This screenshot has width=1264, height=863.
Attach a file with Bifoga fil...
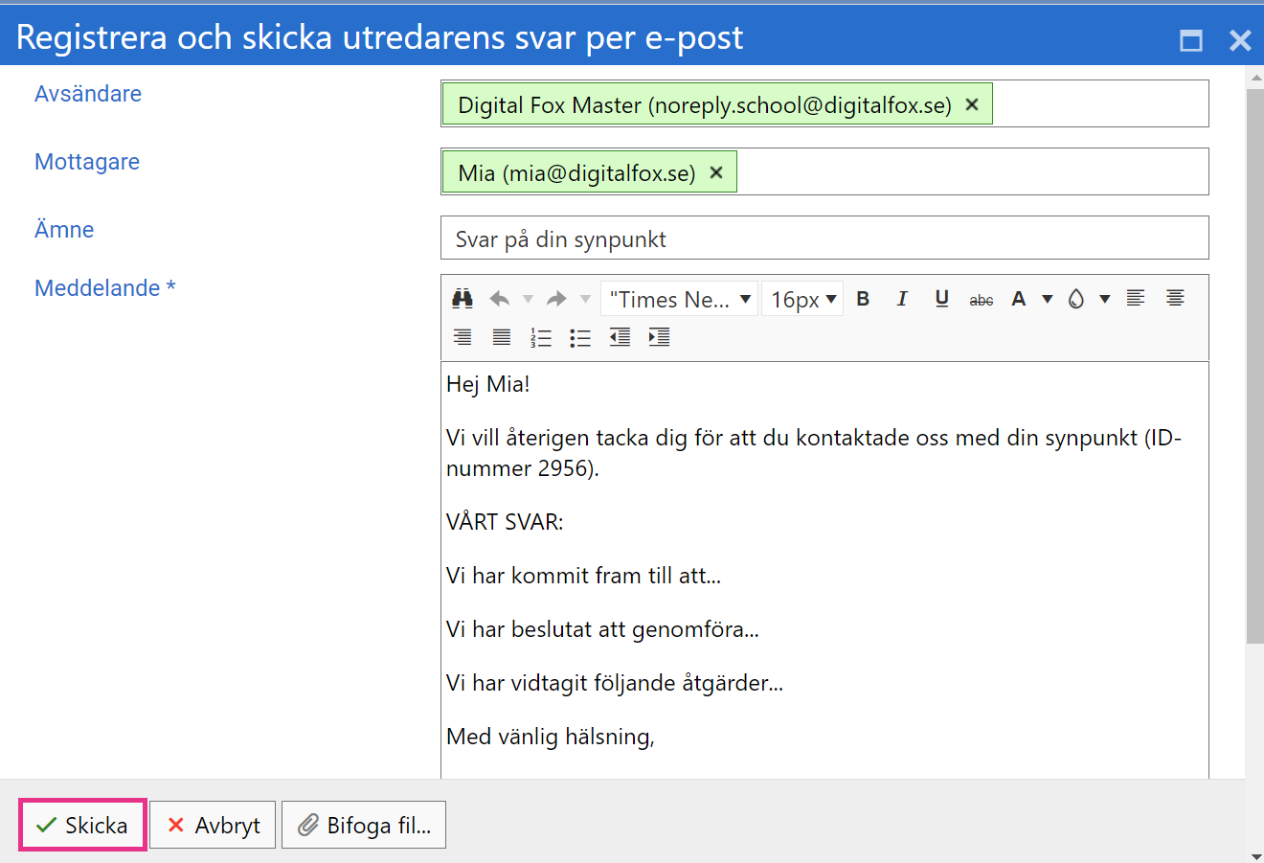364,825
